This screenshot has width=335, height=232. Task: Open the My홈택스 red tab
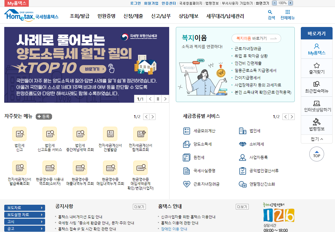17,3
